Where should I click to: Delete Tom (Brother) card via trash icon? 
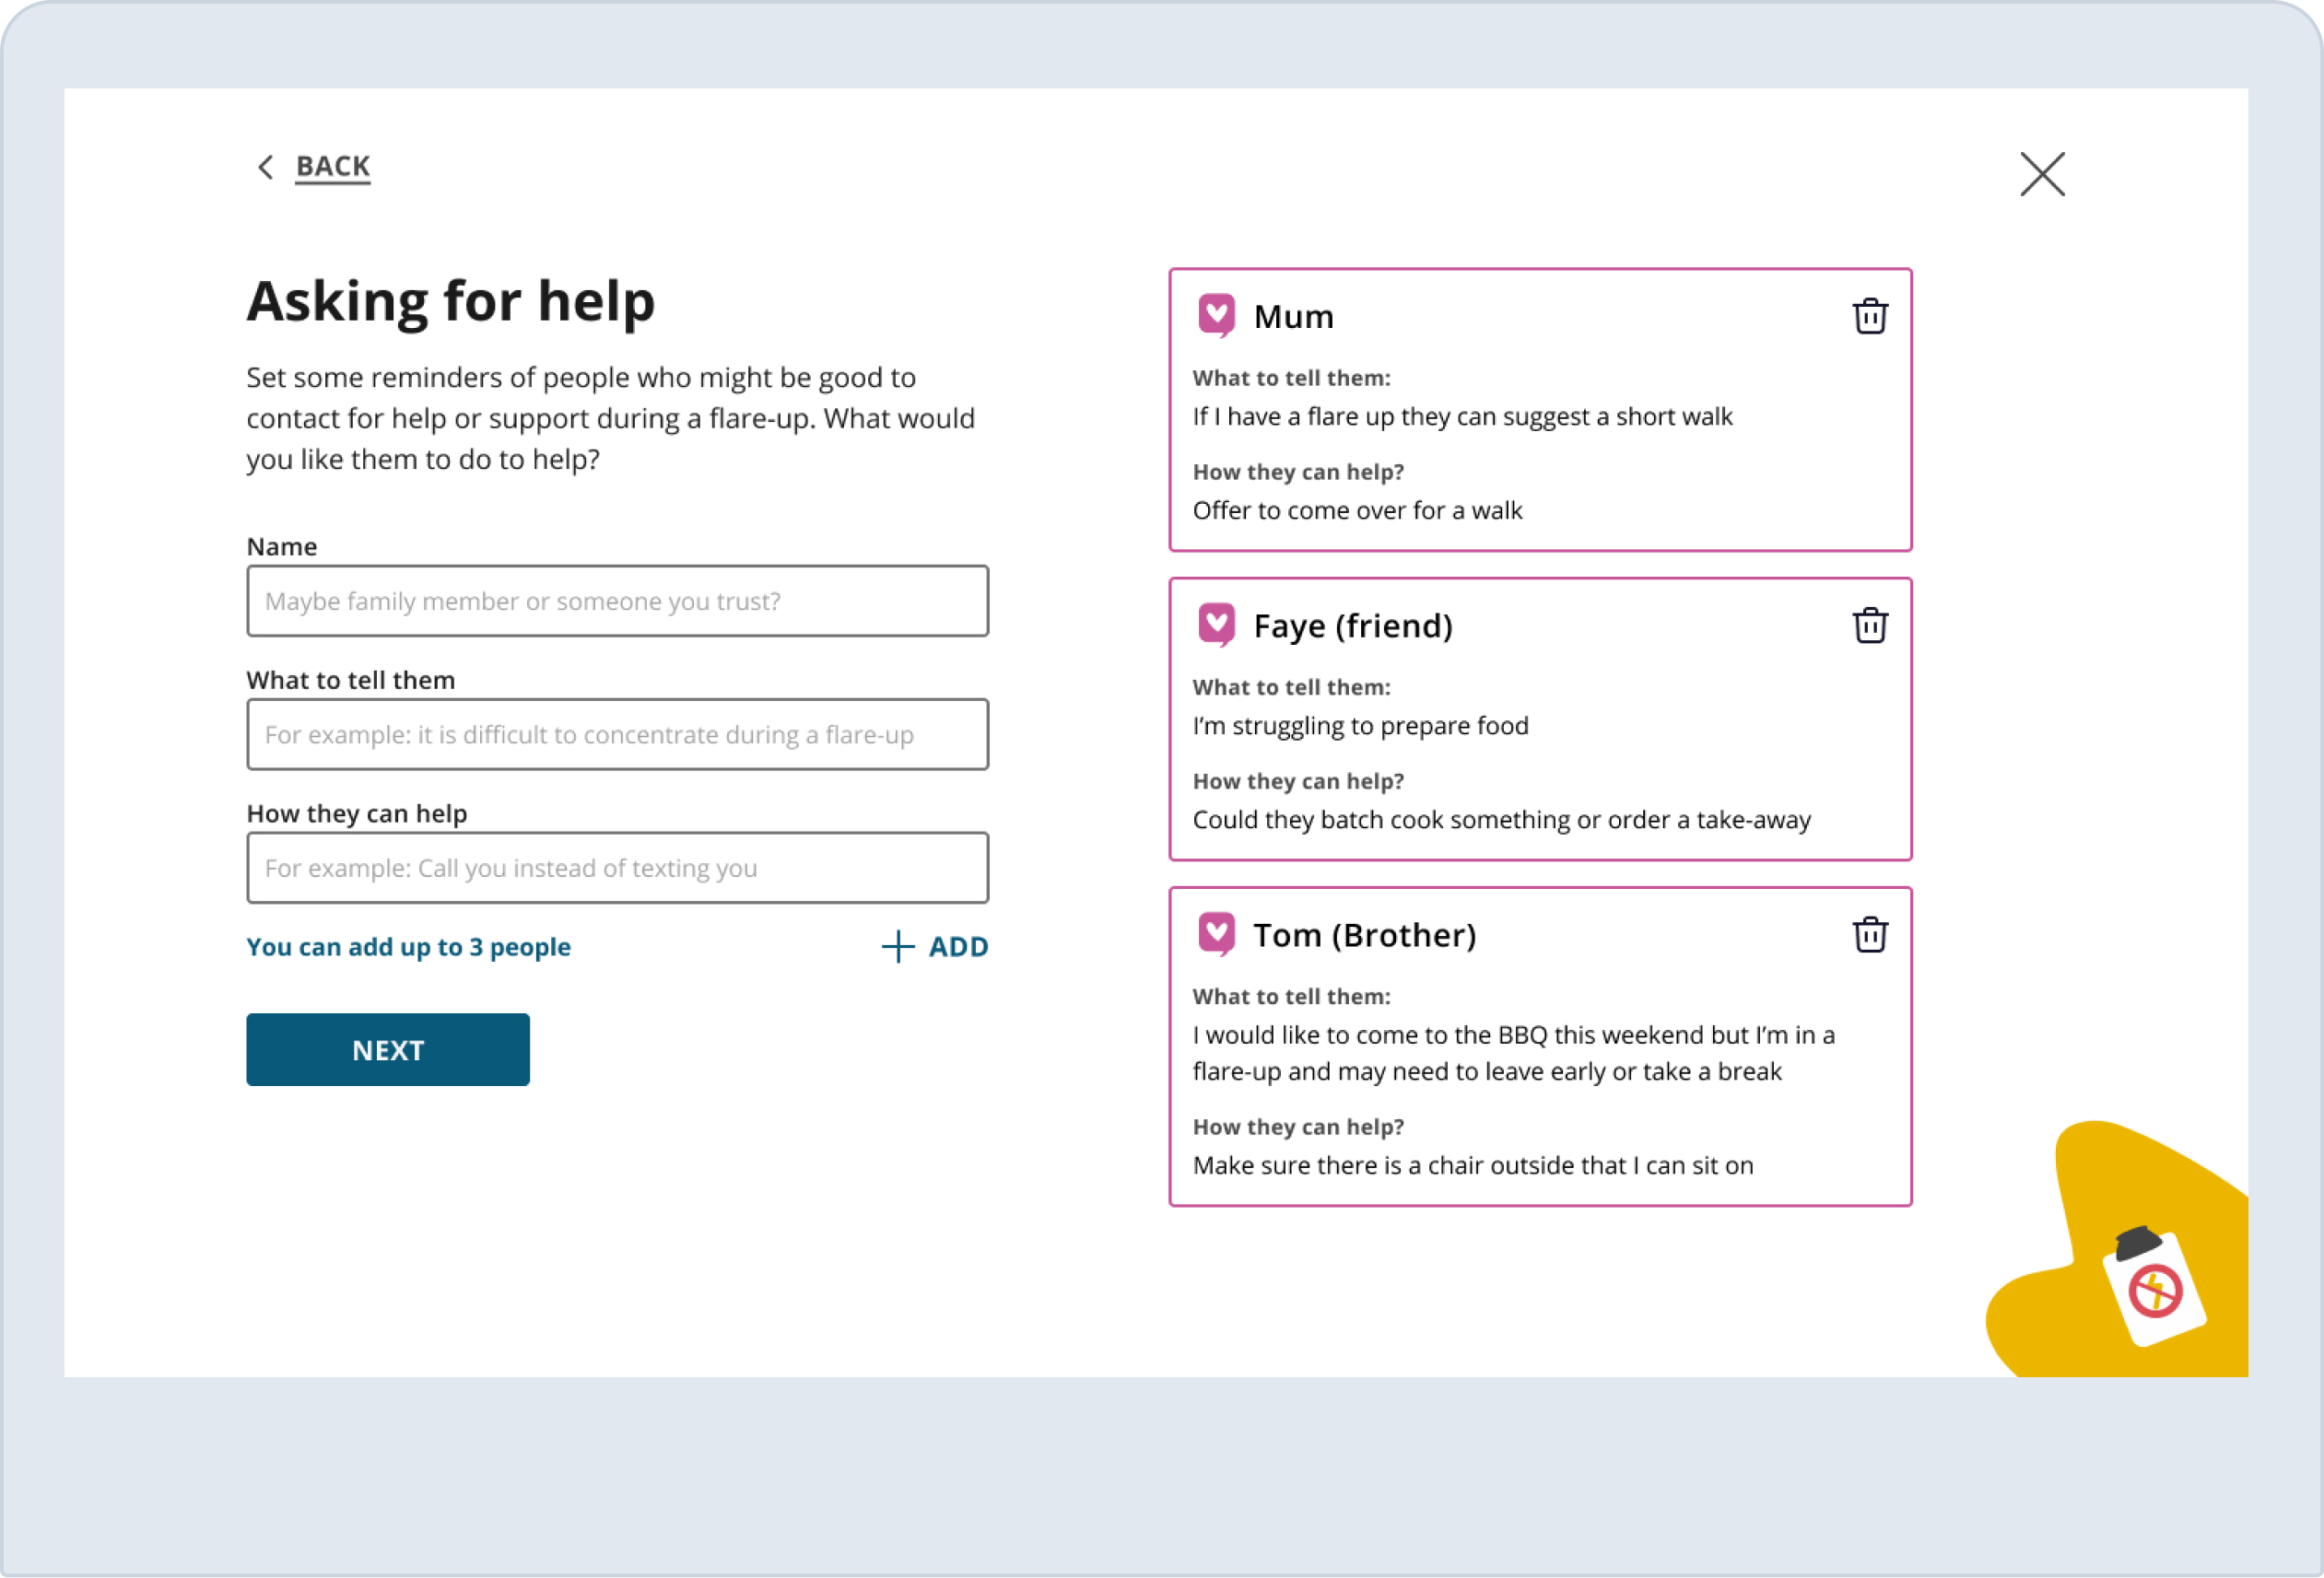[1869, 935]
